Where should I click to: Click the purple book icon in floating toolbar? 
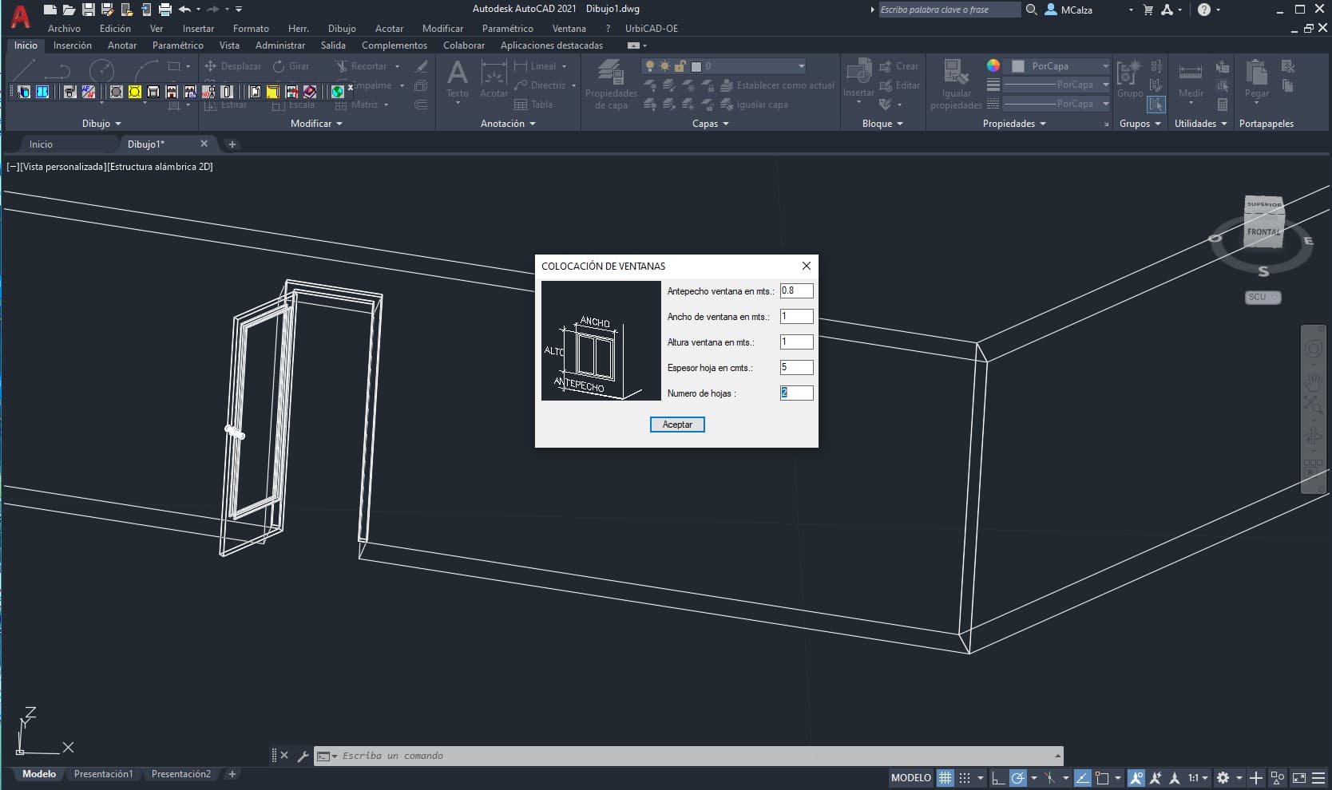pyautogui.click(x=311, y=92)
